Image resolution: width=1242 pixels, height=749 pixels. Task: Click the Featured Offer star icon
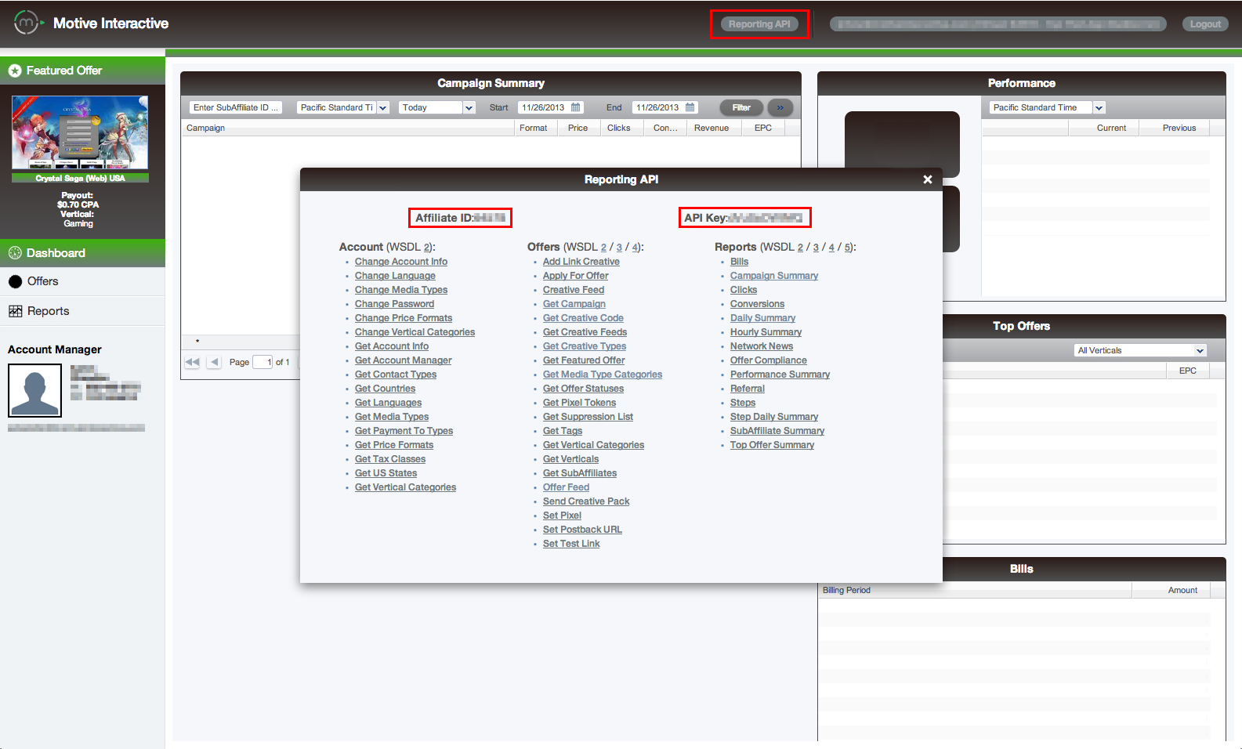pyautogui.click(x=15, y=71)
